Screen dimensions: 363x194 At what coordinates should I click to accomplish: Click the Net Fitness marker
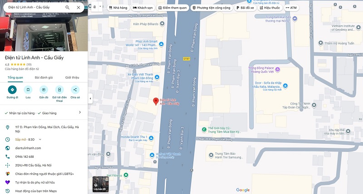click(126, 175)
